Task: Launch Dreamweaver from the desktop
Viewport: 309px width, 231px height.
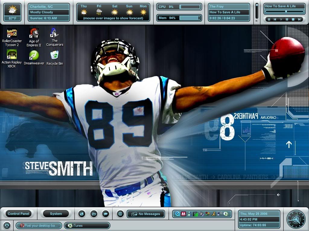Action: click(34, 55)
